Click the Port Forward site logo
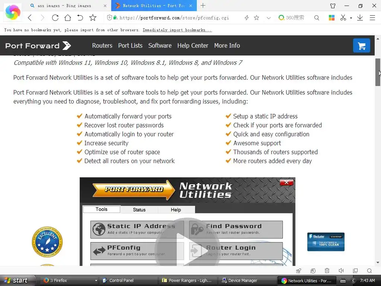 (38, 45)
